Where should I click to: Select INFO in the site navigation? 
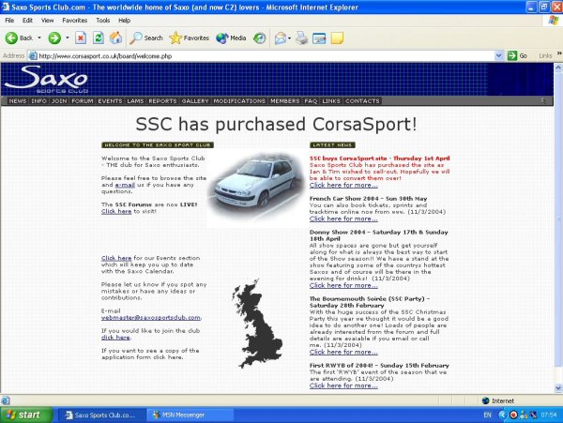tap(38, 100)
